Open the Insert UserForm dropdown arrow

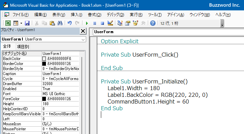21,23
